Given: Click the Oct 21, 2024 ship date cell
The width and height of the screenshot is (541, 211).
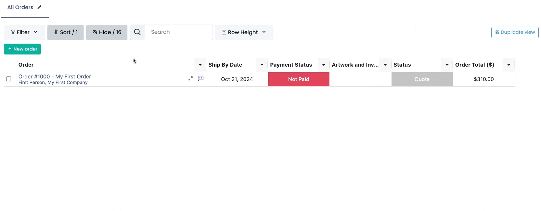Looking at the screenshot, I should click(x=237, y=79).
